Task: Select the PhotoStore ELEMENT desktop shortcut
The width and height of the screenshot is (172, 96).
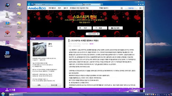Action: pos(7,54)
